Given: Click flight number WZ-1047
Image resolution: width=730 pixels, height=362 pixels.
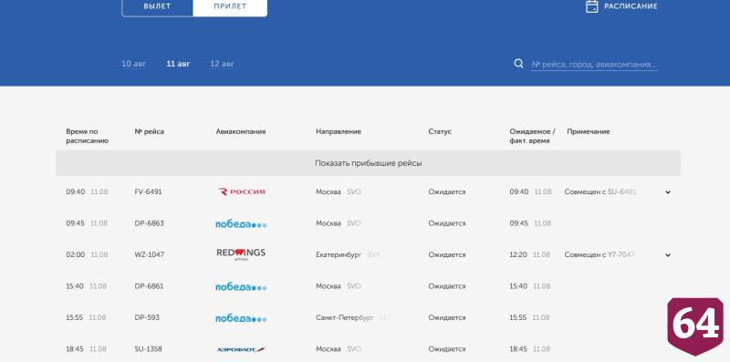Looking at the screenshot, I should [149, 254].
